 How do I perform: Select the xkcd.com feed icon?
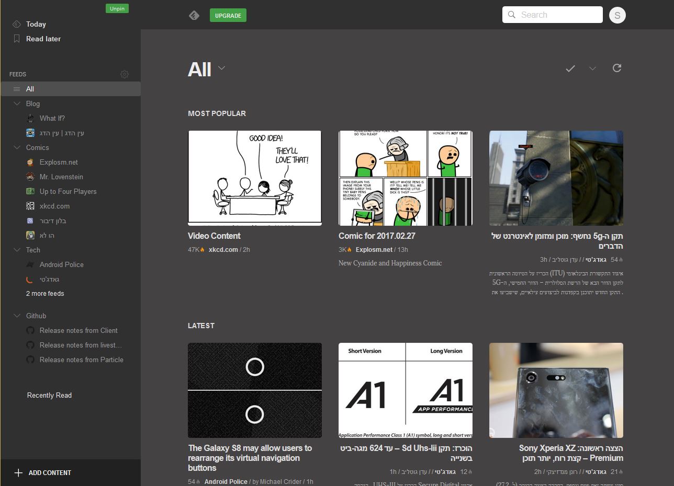(x=30, y=206)
